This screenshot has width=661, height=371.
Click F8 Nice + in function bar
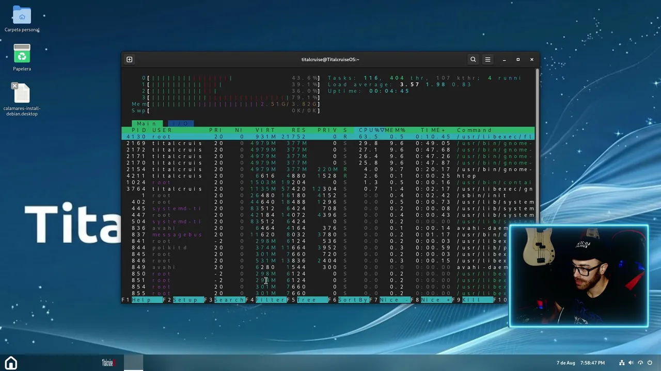click(x=431, y=300)
